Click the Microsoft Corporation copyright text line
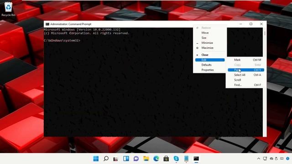The height and width of the screenshot is (164, 292). click(x=86, y=33)
